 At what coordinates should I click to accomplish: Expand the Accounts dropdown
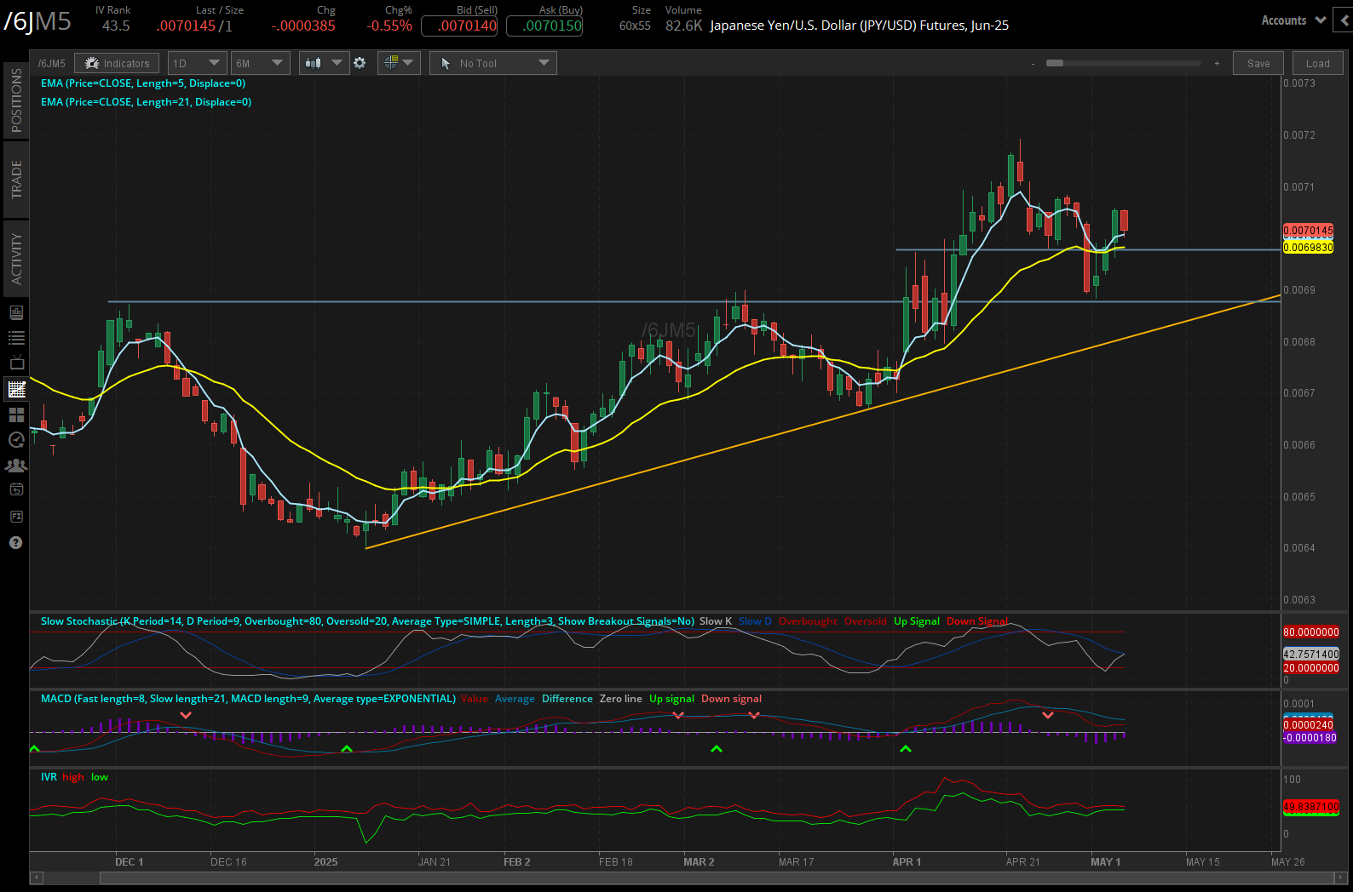pos(1293,20)
